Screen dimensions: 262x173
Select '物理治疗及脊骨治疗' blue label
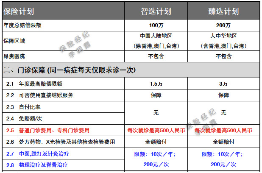click(x=43, y=165)
